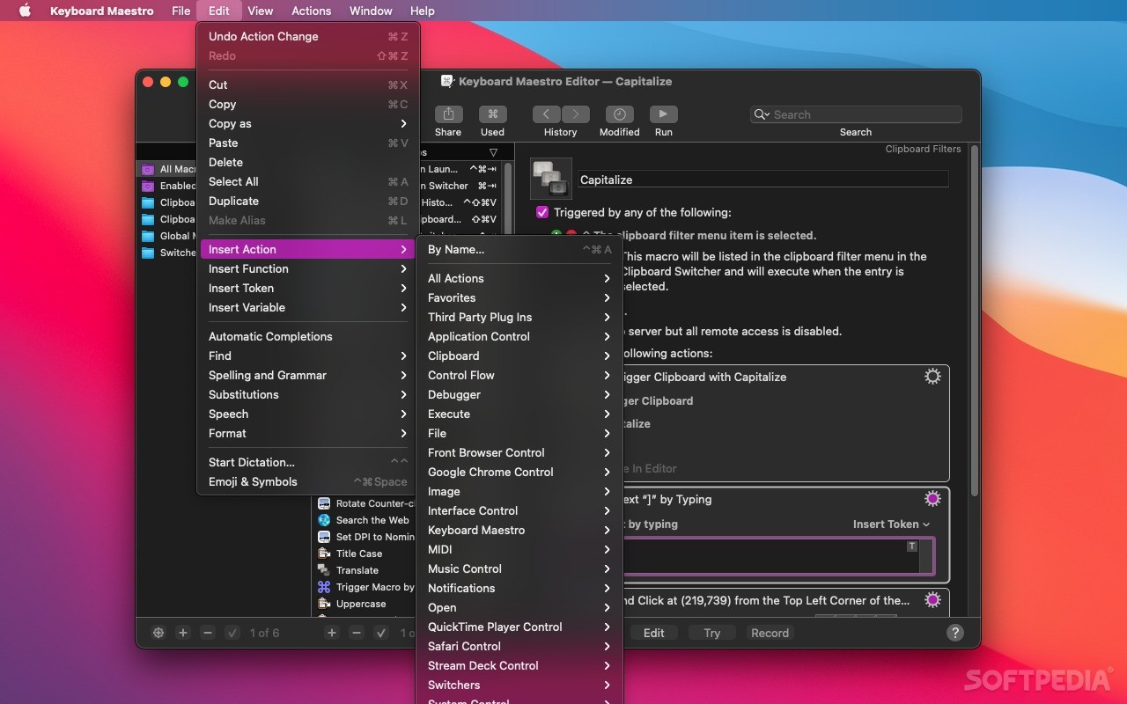Remove the selected macro group with minus
This screenshot has width=1127, height=704.
pos(208,633)
